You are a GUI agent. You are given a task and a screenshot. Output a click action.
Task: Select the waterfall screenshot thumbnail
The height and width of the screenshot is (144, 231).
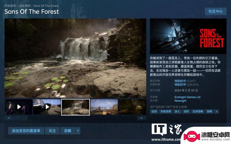(75, 107)
